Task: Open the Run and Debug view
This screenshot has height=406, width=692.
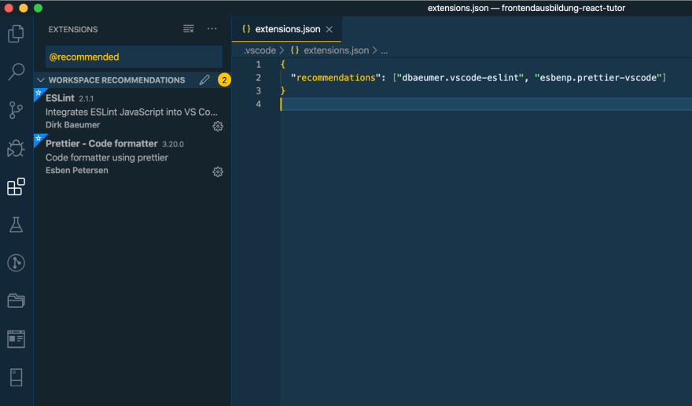Action: [x=16, y=149]
